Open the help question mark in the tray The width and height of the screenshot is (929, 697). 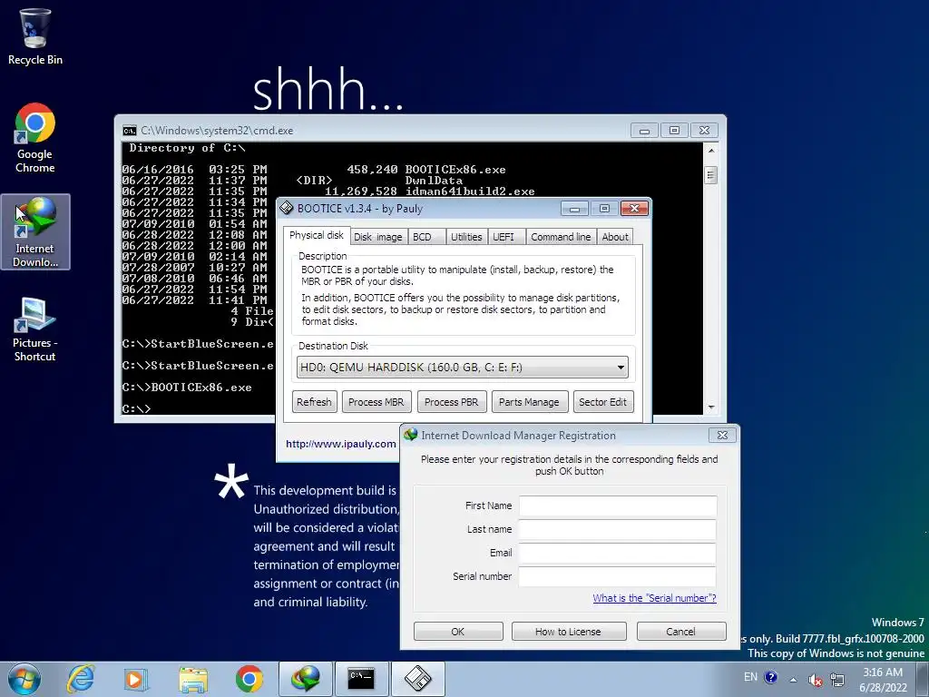click(771, 677)
